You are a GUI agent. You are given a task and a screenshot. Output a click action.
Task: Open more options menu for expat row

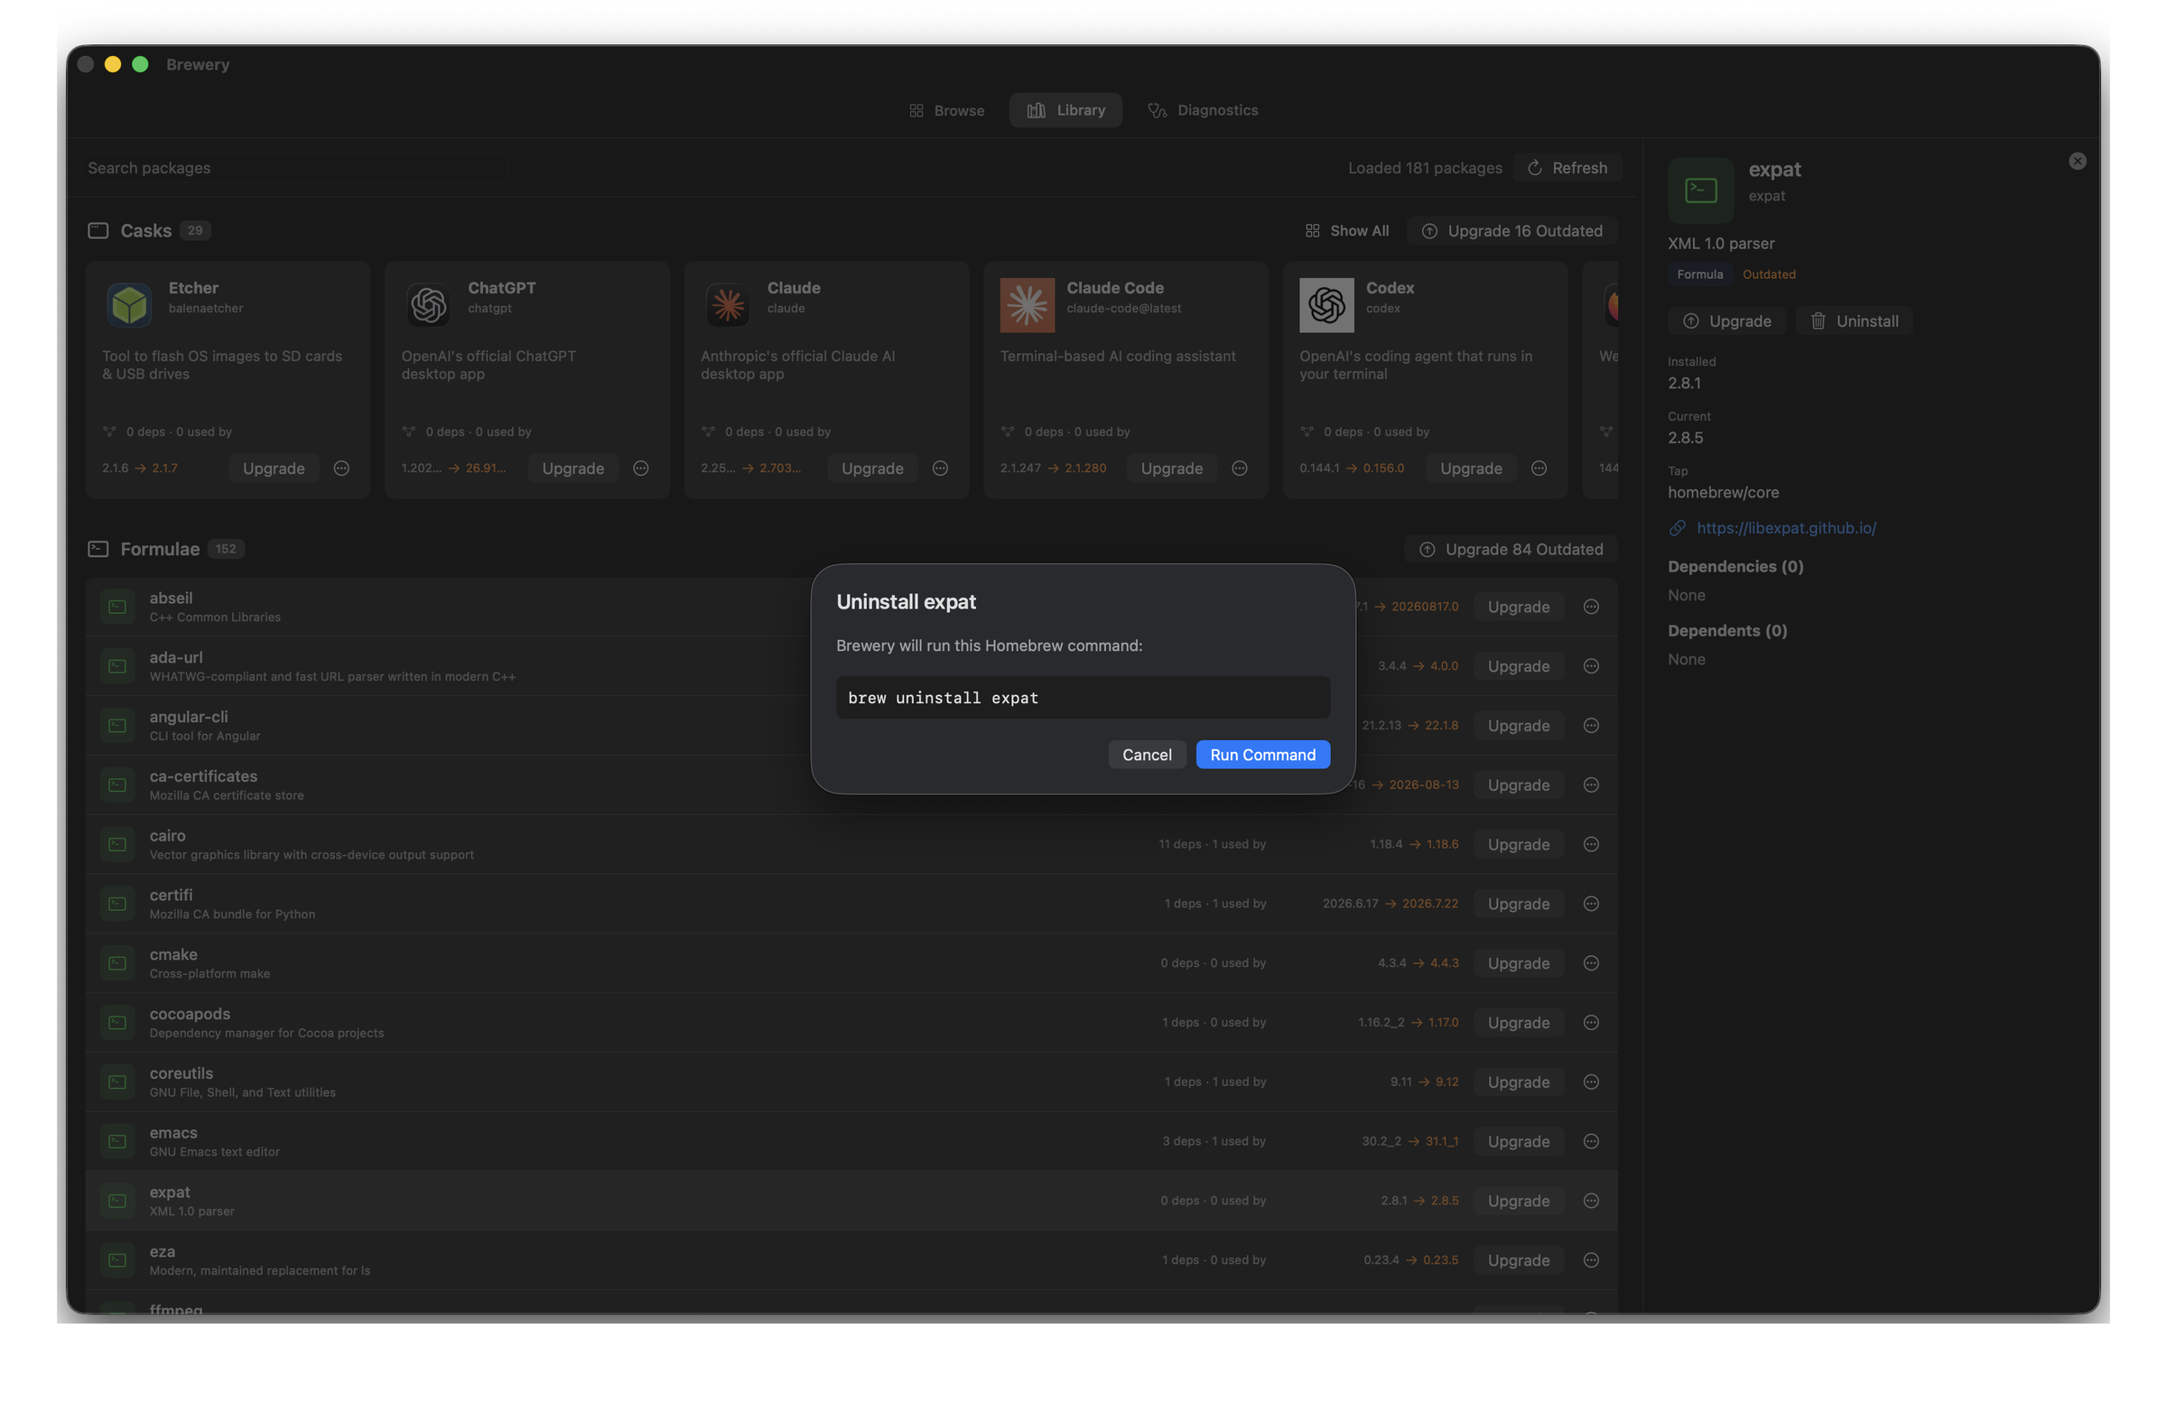1591,1201
